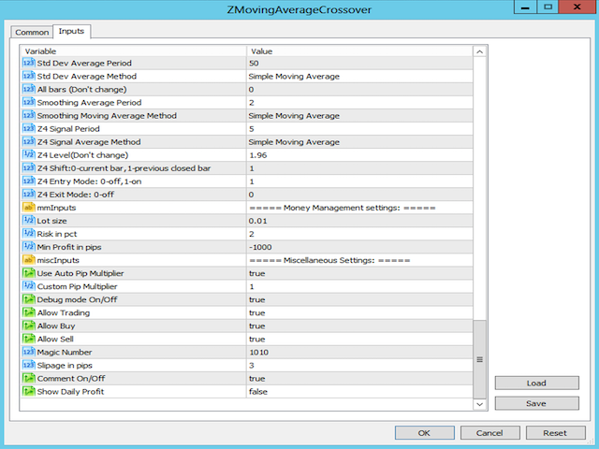This screenshot has height=449, width=599.
Task: Click the icon beside Z4 Exit Mode
Action: click(x=29, y=195)
